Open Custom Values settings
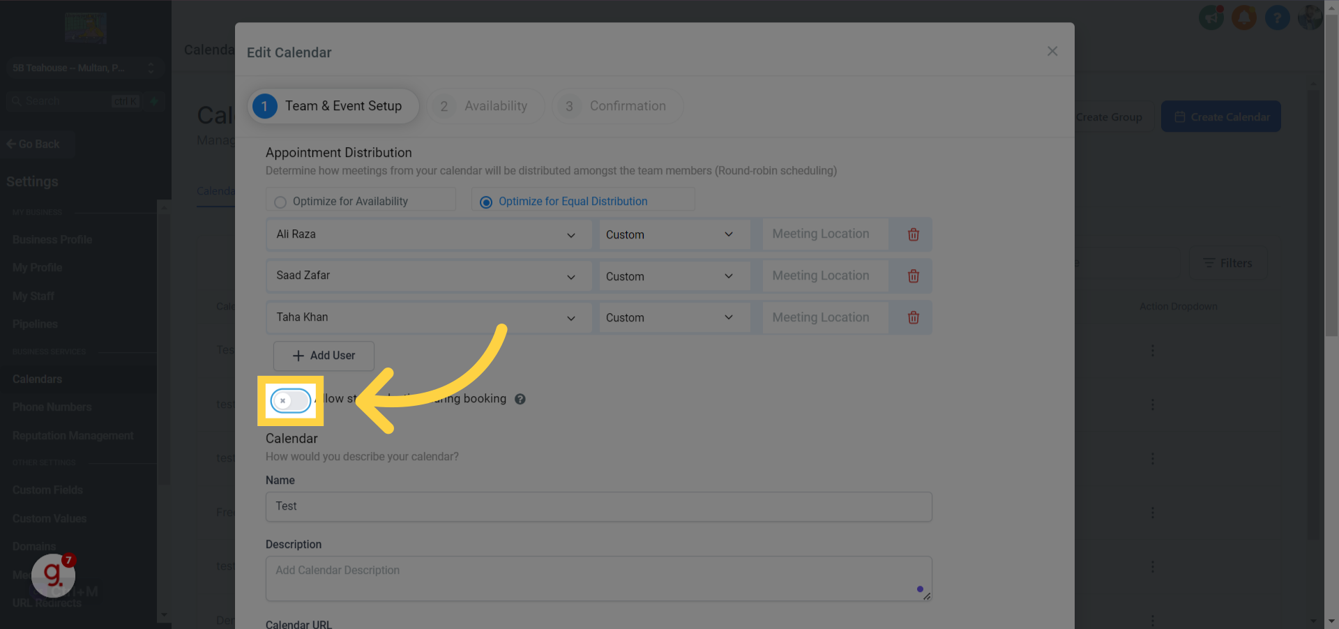Screen dimensions: 1339x629 coord(50,518)
